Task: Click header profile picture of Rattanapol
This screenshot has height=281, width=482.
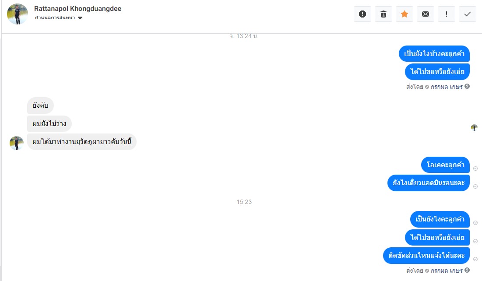Action: click(x=18, y=14)
